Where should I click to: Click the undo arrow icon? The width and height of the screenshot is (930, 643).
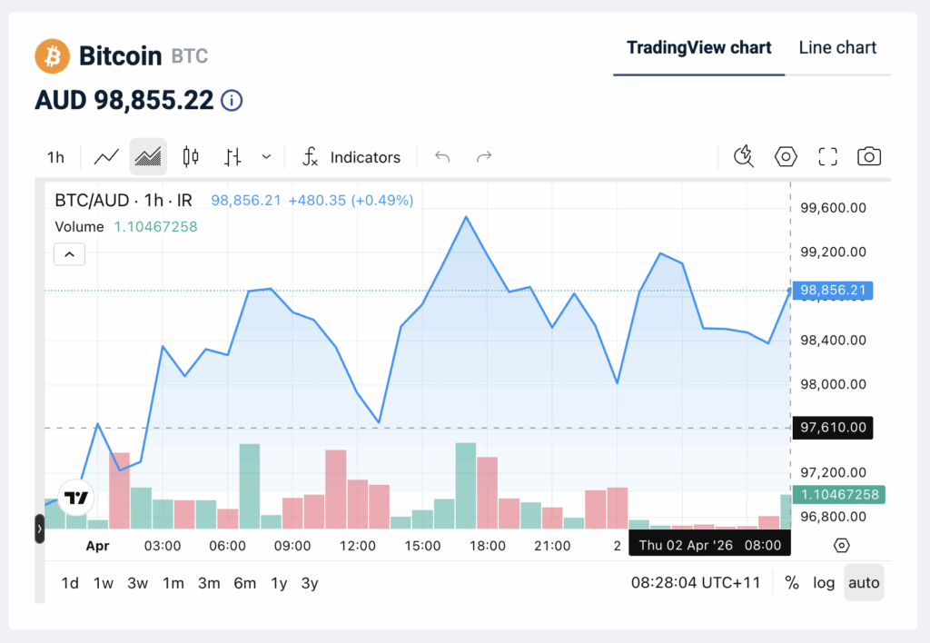[441, 156]
